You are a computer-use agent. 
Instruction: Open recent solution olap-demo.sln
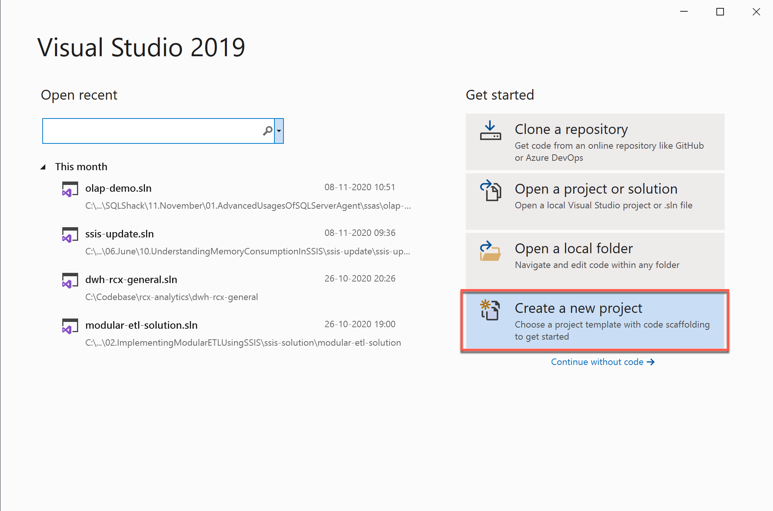tap(119, 188)
